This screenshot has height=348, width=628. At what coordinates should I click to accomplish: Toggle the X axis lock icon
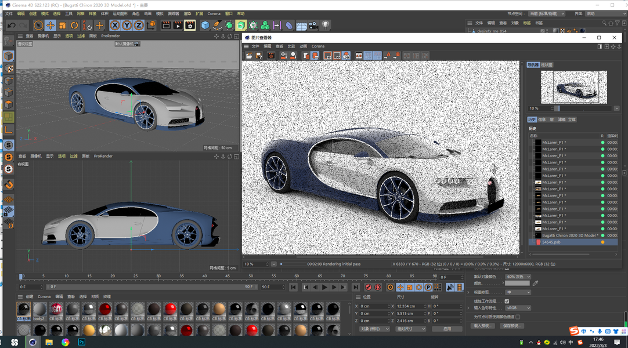coord(115,26)
